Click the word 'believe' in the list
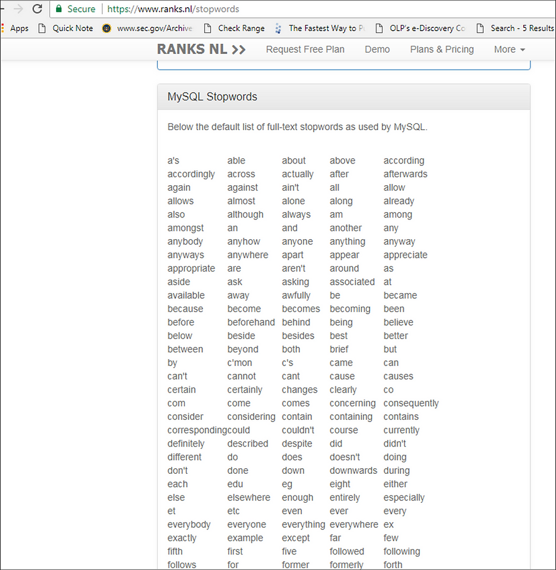This screenshot has height=570, width=556. [x=398, y=323]
